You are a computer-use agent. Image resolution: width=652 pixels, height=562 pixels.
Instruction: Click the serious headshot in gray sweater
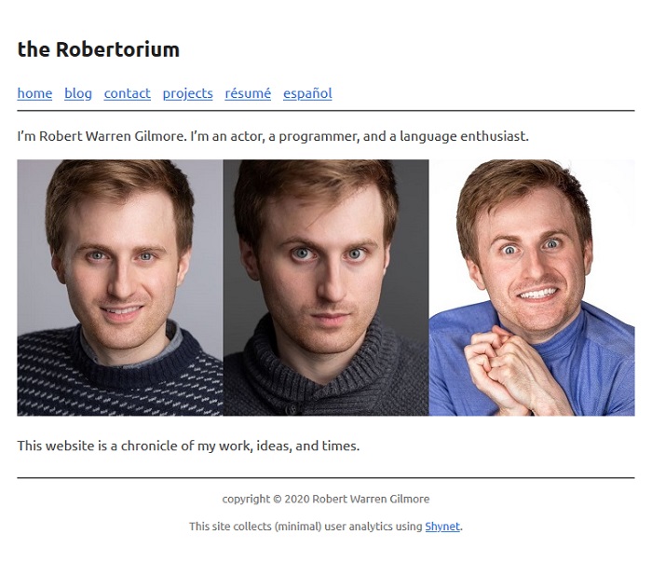click(326, 287)
